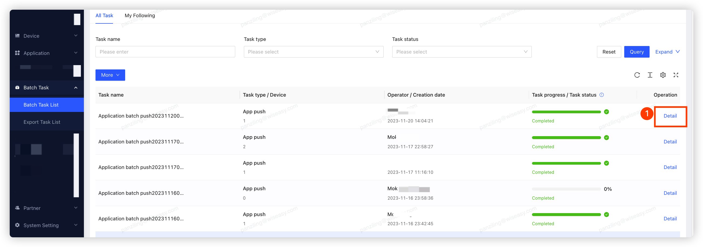Click the Application icon in the sidebar
Viewport: 703px width, 247px height.
tap(18, 53)
